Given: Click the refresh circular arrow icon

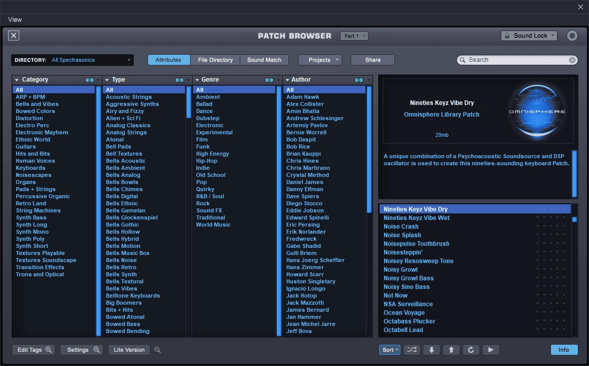Looking at the screenshot, I should pos(471,350).
